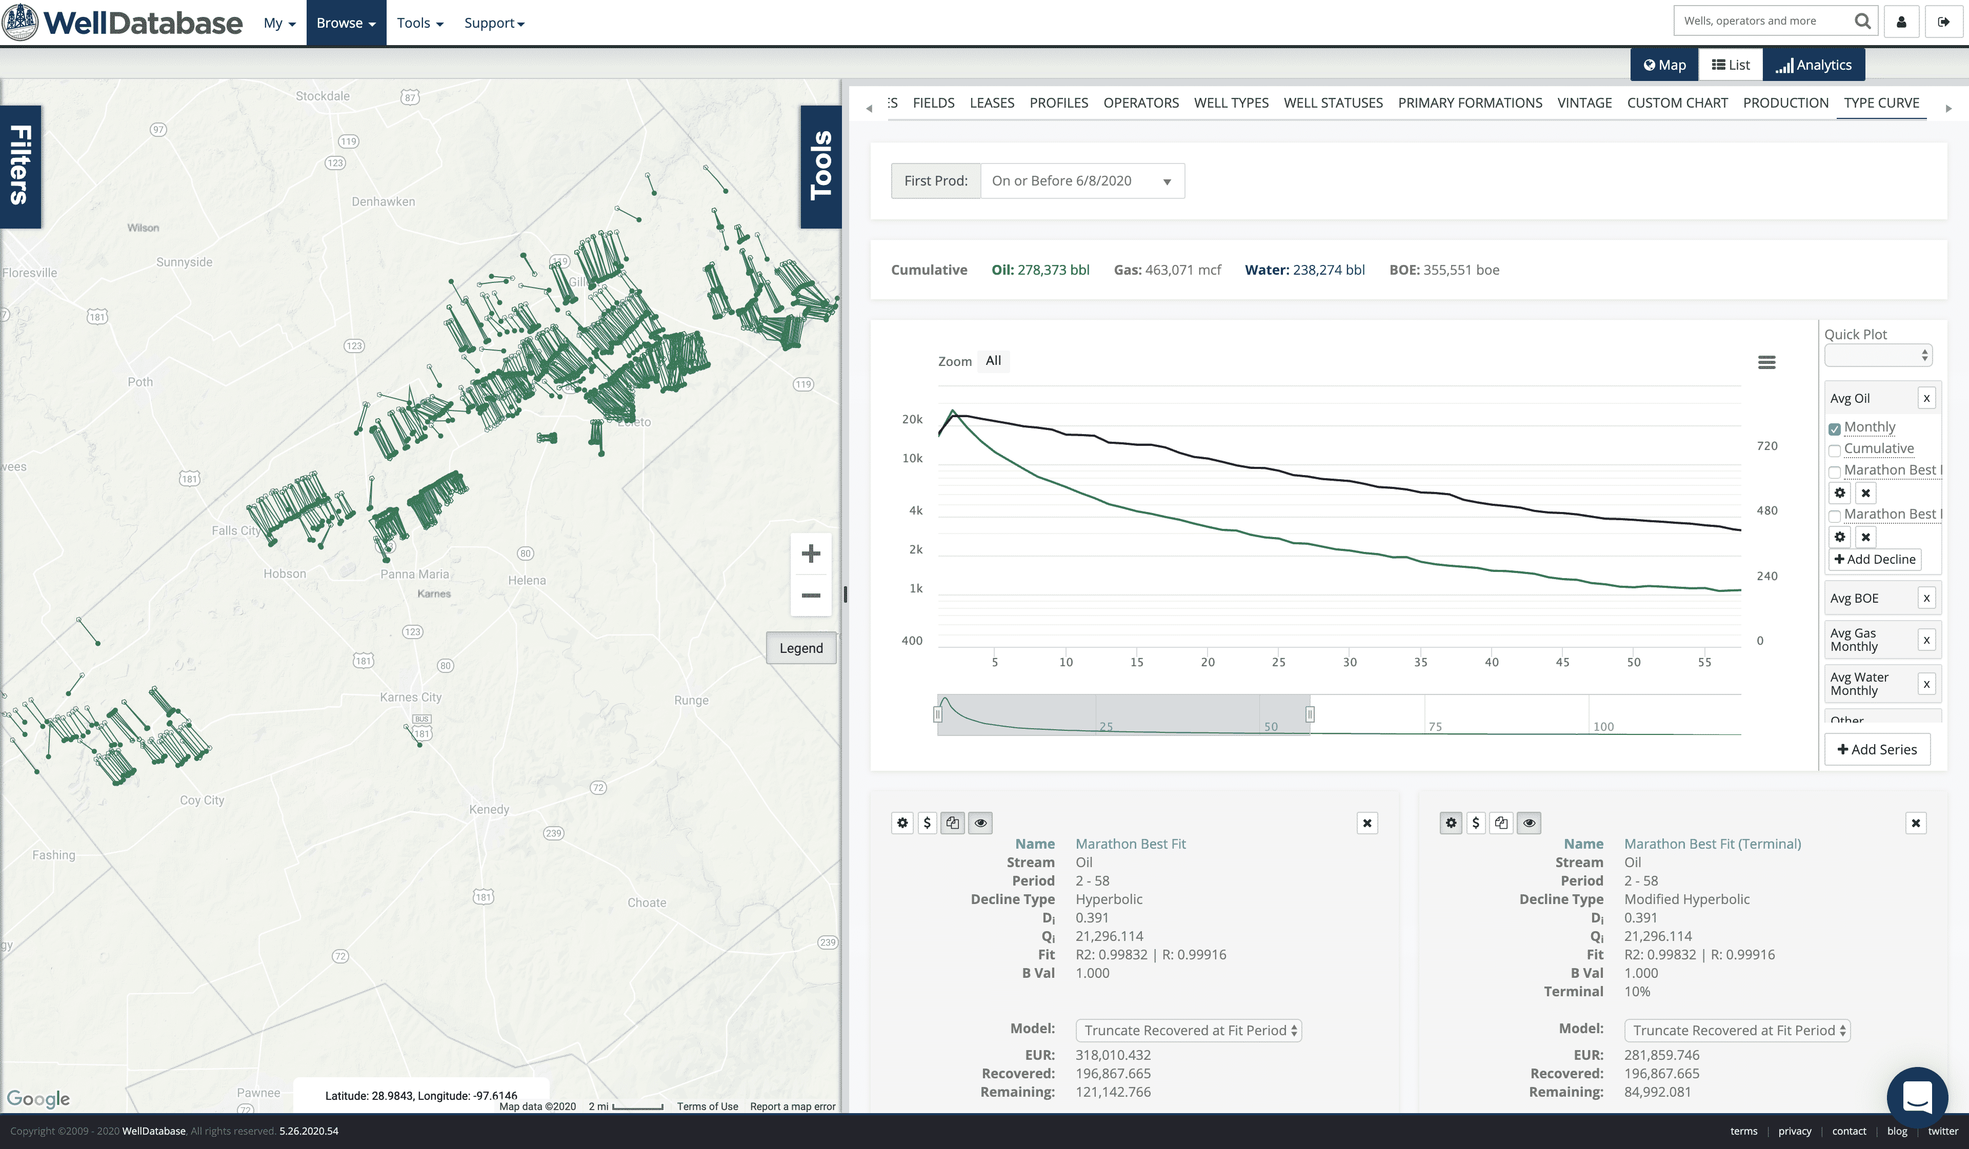Toggle eye visibility for Marathon Best Fit (Terminal)
Image resolution: width=1969 pixels, height=1149 pixels.
[1529, 823]
